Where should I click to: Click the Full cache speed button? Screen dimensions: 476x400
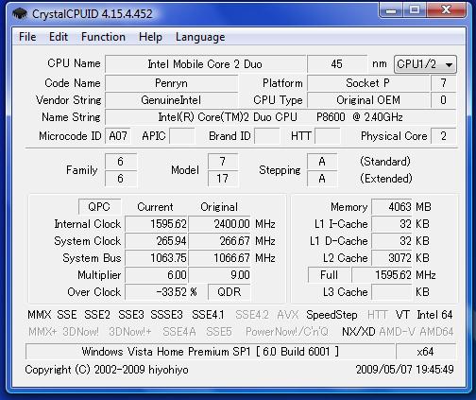[329, 275]
